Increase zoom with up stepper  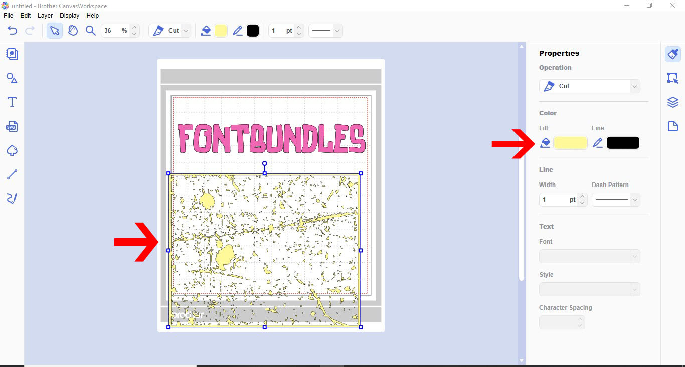(x=134, y=28)
